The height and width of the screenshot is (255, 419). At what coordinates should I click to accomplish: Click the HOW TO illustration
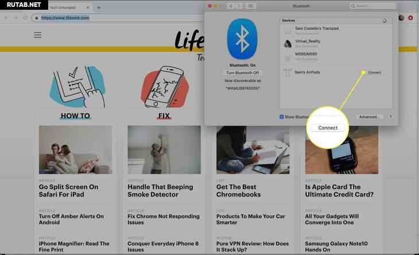coord(77,87)
